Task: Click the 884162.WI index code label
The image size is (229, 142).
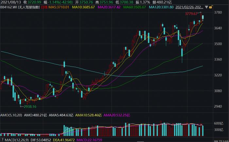Action: 9,7
